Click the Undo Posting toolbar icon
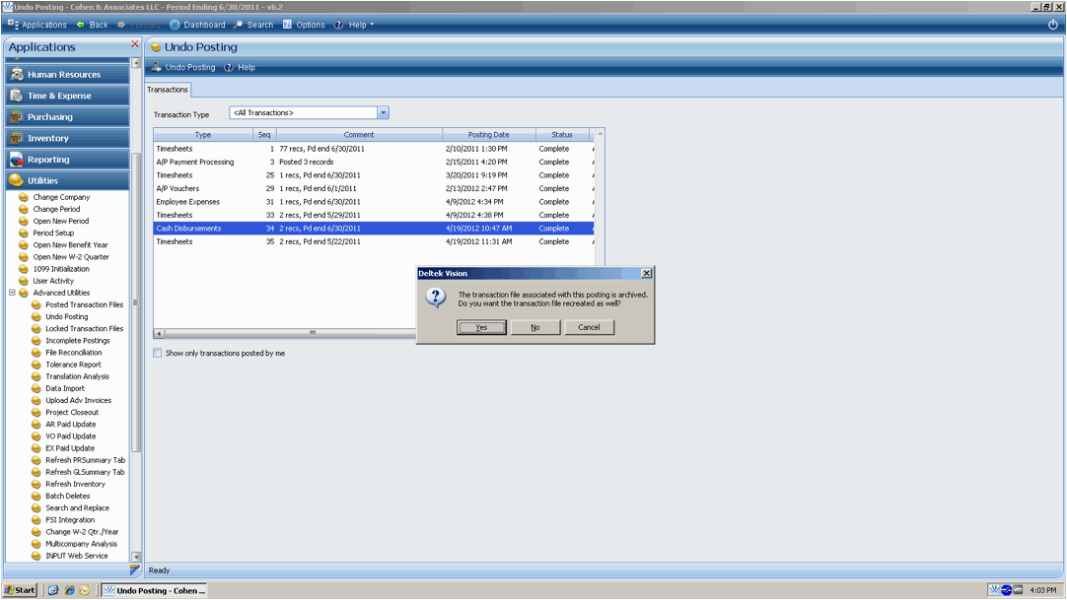 click(x=157, y=68)
